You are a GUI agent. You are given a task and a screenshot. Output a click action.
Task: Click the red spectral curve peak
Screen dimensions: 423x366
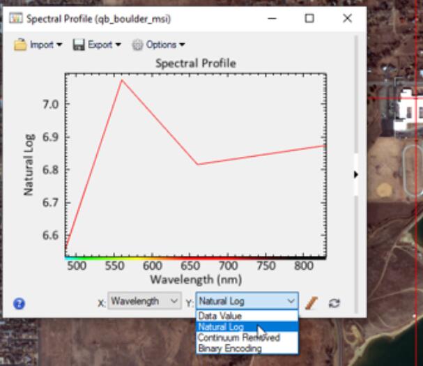(x=122, y=80)
